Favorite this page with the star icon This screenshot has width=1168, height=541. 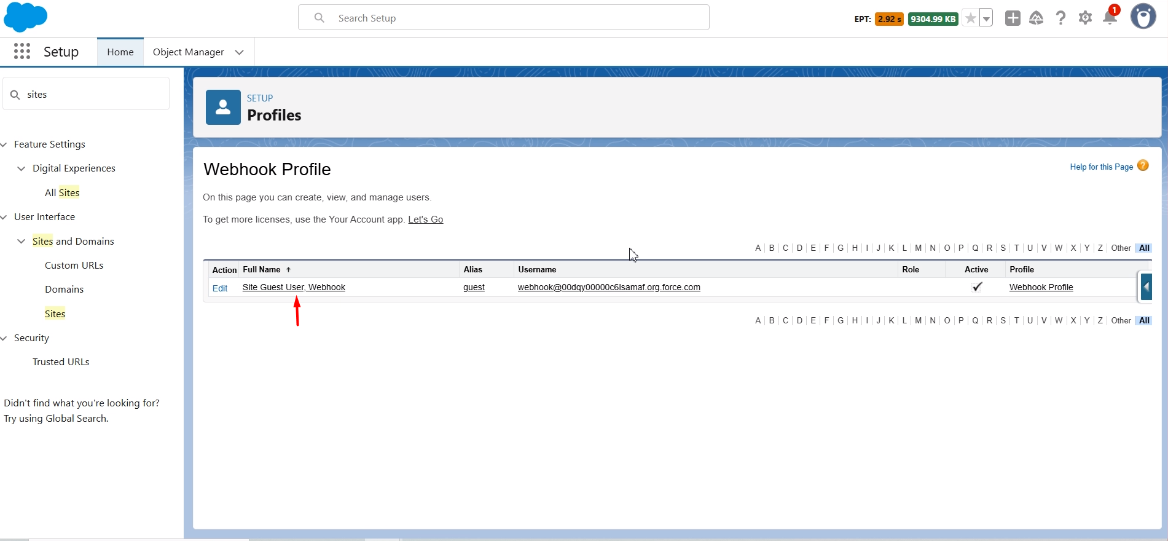tap(971, 18)
